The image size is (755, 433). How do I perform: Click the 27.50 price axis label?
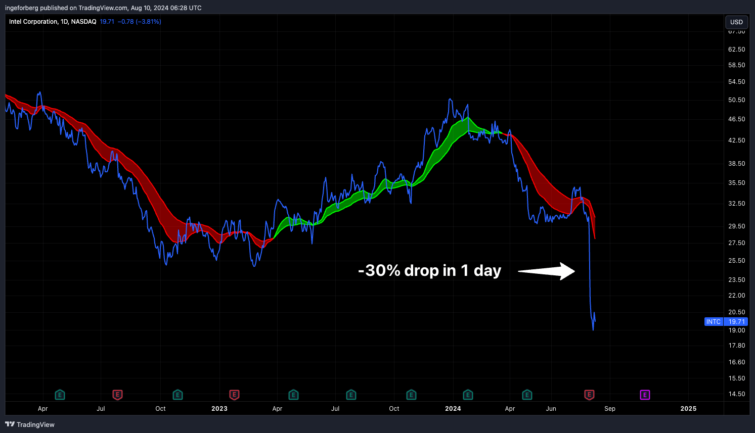pos(737,243)
